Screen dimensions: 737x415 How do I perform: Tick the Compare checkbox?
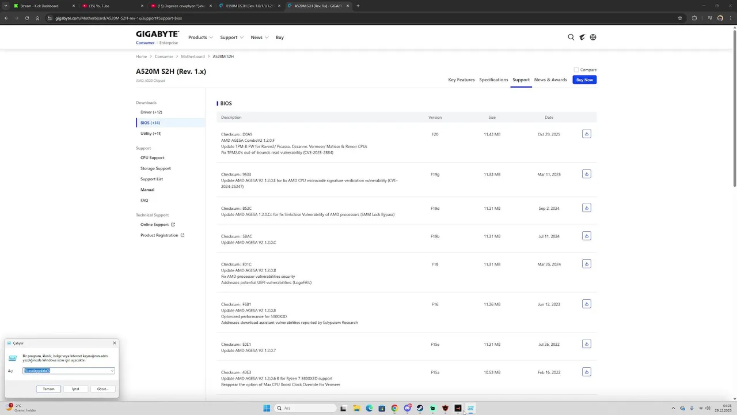click(x=576, y=70)
